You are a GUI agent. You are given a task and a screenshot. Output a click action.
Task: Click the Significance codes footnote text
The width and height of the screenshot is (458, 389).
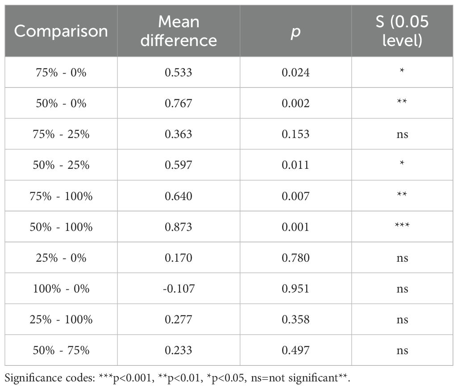(179, 377)
